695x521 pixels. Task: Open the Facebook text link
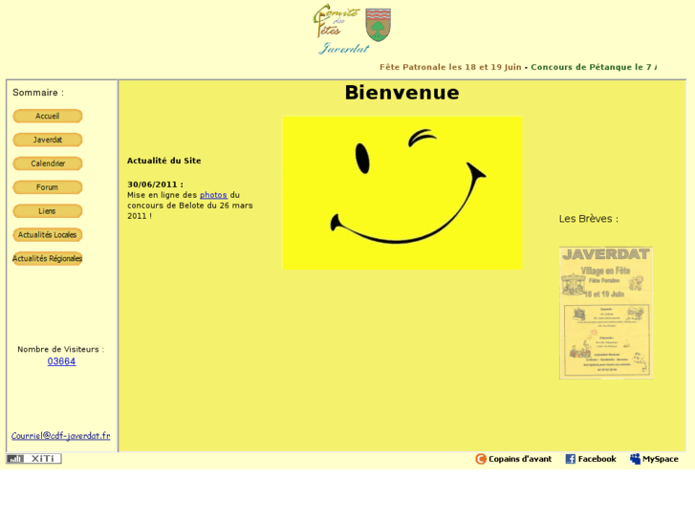coord(597,459)
